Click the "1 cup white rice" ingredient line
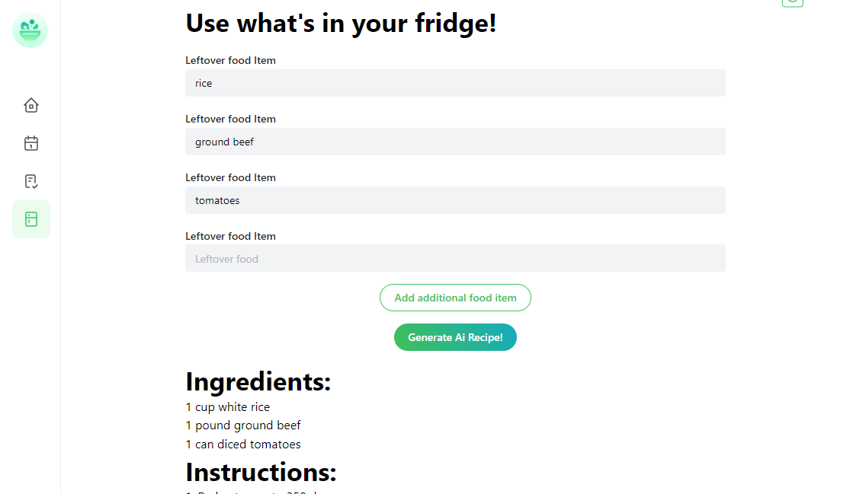850x494 pixels. [x=228, y=407]
